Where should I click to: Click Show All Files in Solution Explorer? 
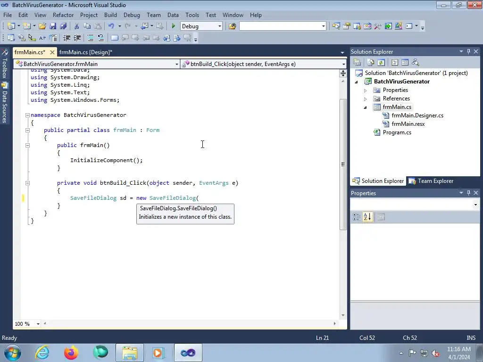tap(371, 63)
